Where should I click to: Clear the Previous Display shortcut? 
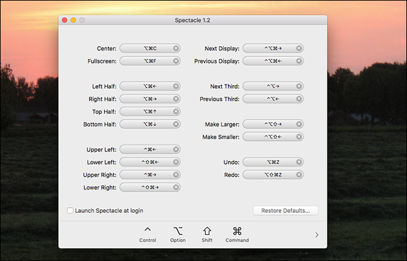299,61
